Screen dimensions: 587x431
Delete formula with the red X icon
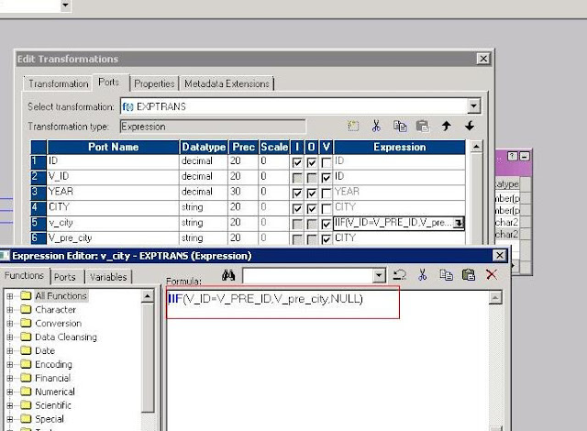tap(492, 274)
